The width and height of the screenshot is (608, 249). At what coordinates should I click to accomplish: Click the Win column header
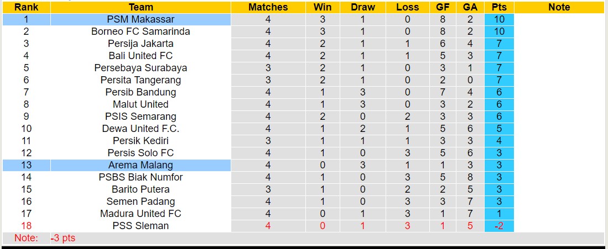point(323,7)
